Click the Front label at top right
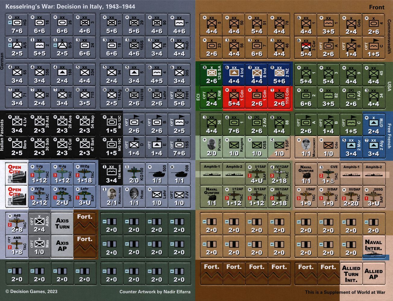 point(377,7)
